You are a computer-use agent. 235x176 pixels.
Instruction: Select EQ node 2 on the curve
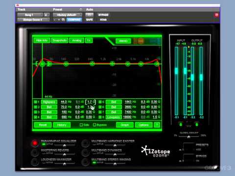tap(49, 64)
